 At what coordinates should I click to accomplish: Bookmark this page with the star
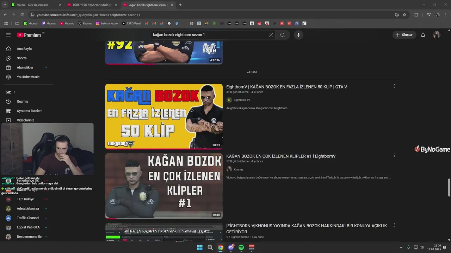[x=404, y=15]
